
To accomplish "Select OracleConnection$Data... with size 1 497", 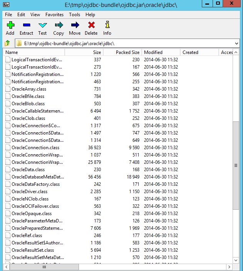I will 37,133.
